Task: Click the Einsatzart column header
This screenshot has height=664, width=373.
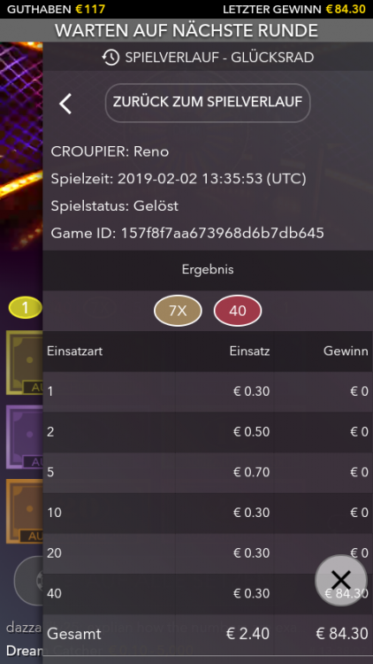Action: (x=75, y=351)
